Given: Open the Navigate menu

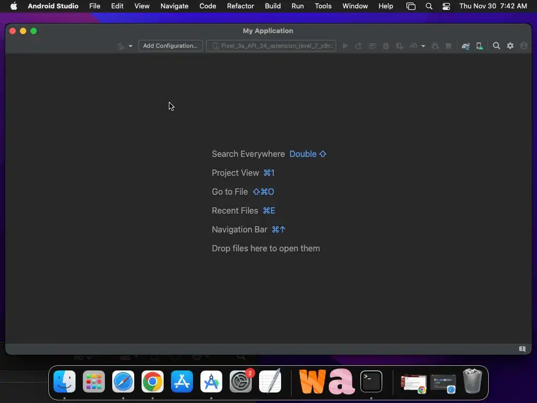Looking at the screenshot, I should coord(174,6).
